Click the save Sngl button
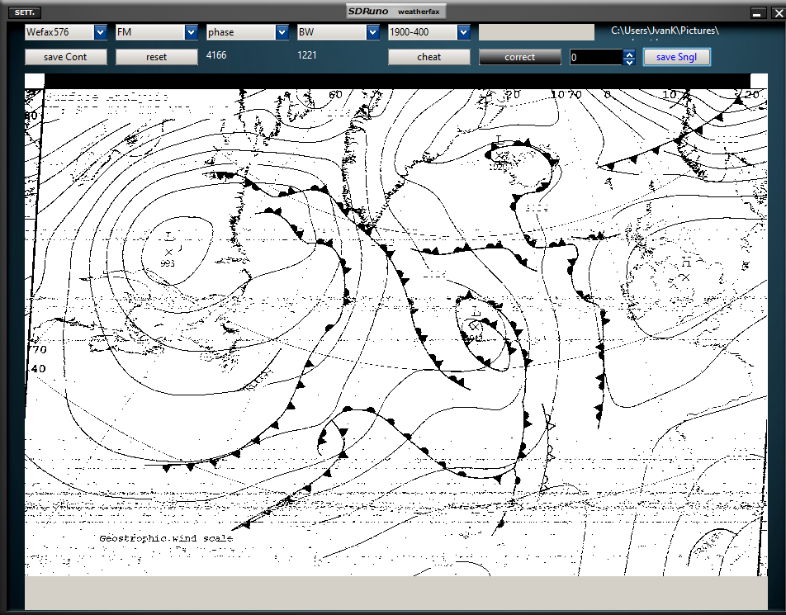Screen dimensions: 786x615 [677, 57]
